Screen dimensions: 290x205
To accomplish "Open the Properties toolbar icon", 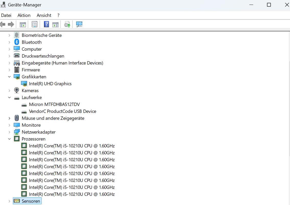I will coord(34,24).
